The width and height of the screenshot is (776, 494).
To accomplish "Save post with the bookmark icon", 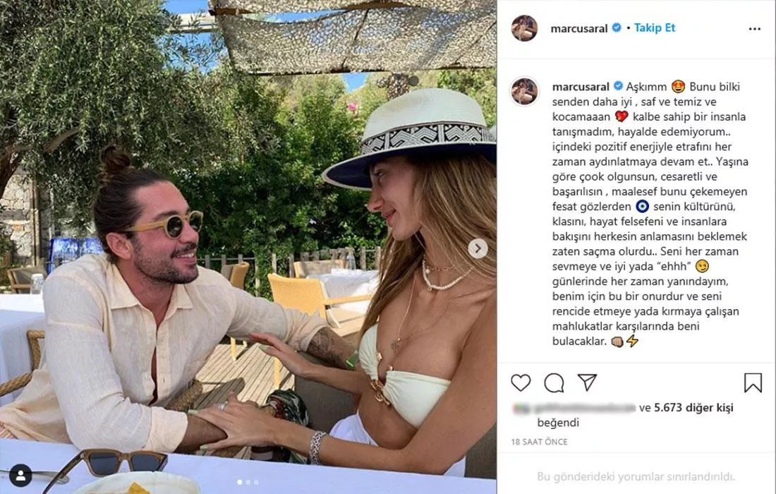I will pos(753,382).
